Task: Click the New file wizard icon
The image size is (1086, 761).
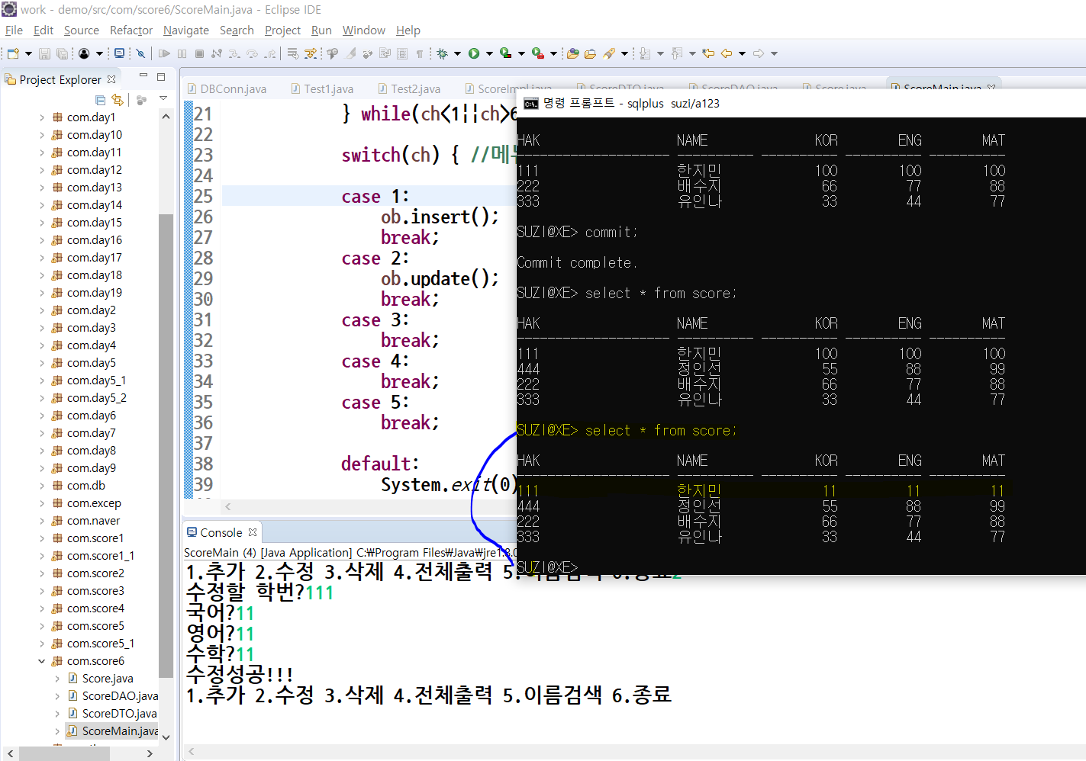Action: 13,53
